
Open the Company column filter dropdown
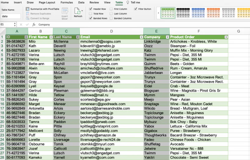167,37
